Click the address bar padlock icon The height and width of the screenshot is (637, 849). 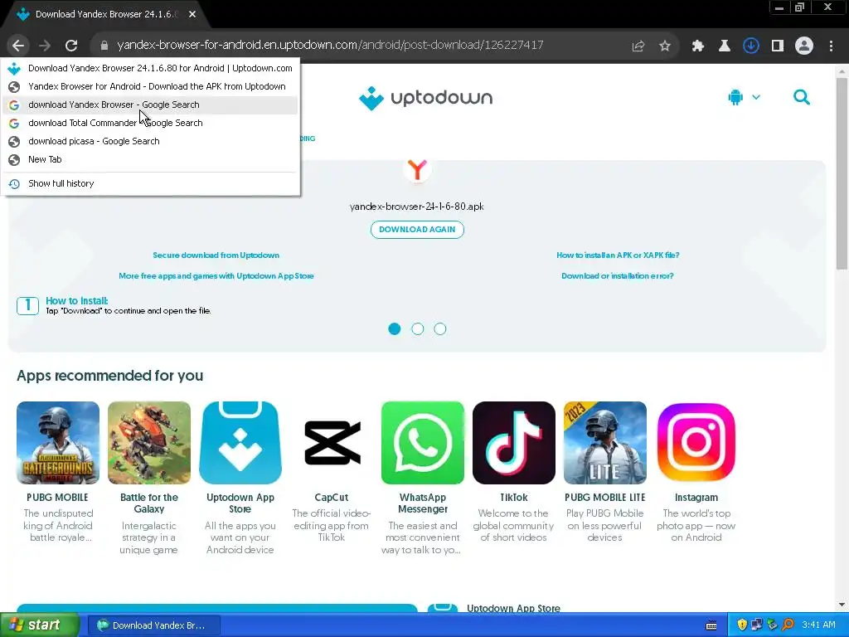(x=104, y=46)
